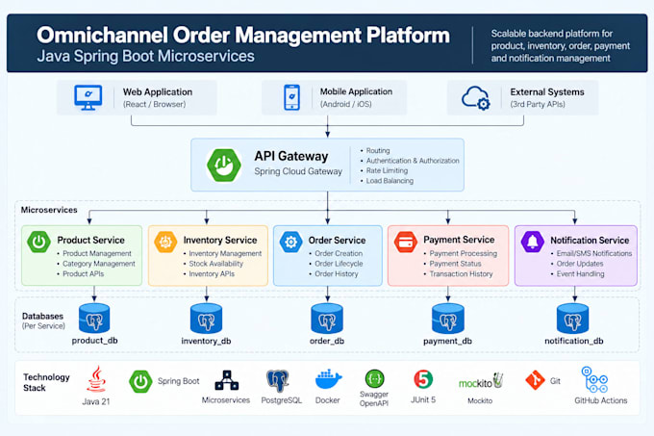654x436 pixels.
Task: Click the Order Service heading
Action: coord(337,241)
